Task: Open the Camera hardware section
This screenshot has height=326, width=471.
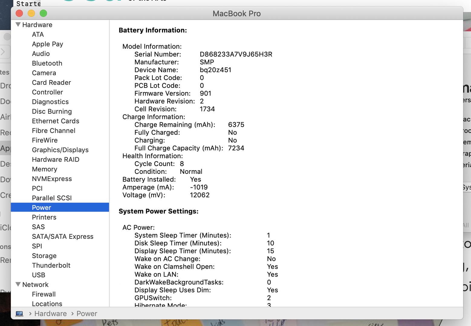Action: click(44, 73)
